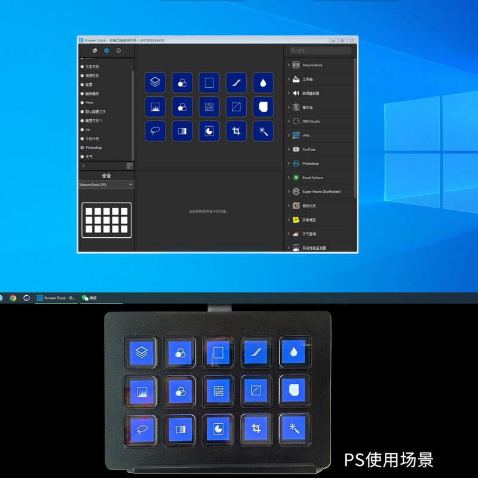The height and width of the screenshot is (478, 478).
Task: Expand the 我的头条 plugin category
Action: (289, 206)
